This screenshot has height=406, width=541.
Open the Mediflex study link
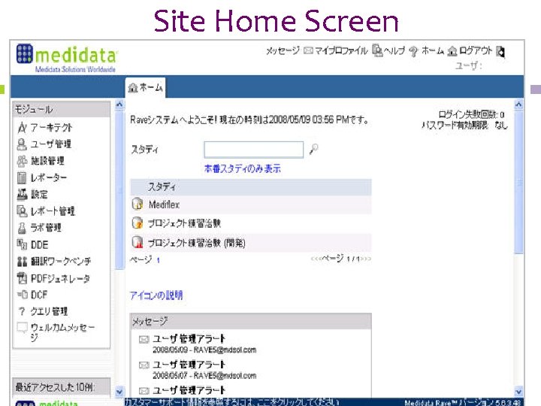coord(165,205)
